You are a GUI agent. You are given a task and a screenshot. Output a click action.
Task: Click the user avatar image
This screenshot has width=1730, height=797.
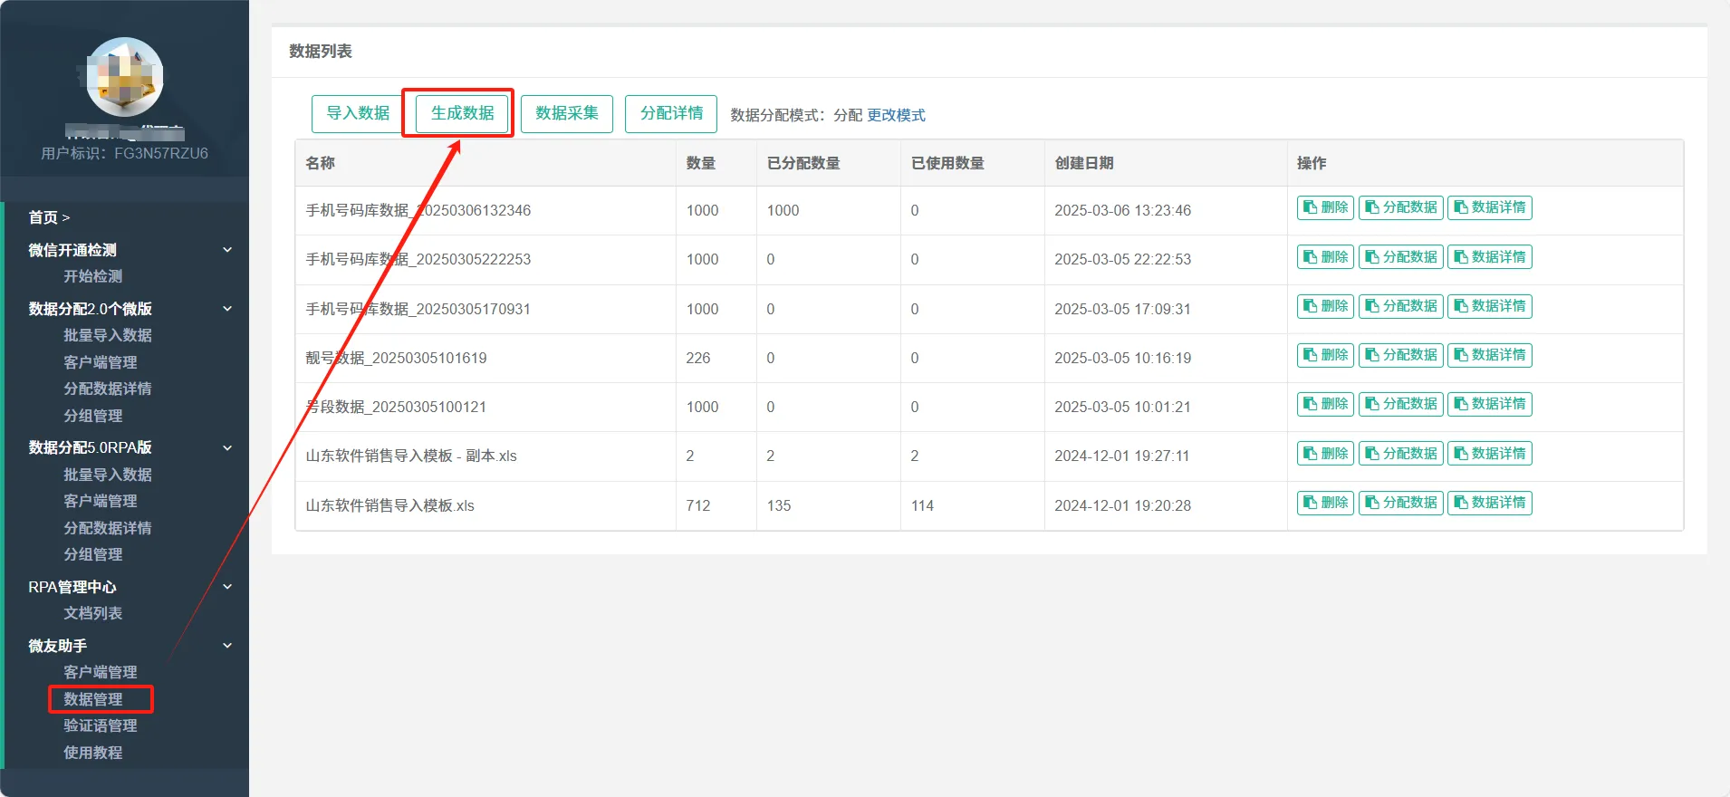tap(125, 77)
